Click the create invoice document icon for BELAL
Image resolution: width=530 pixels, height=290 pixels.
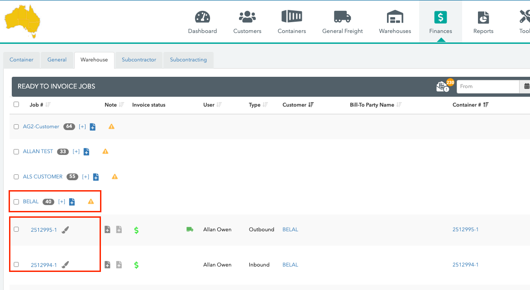(x=72, y=201)
